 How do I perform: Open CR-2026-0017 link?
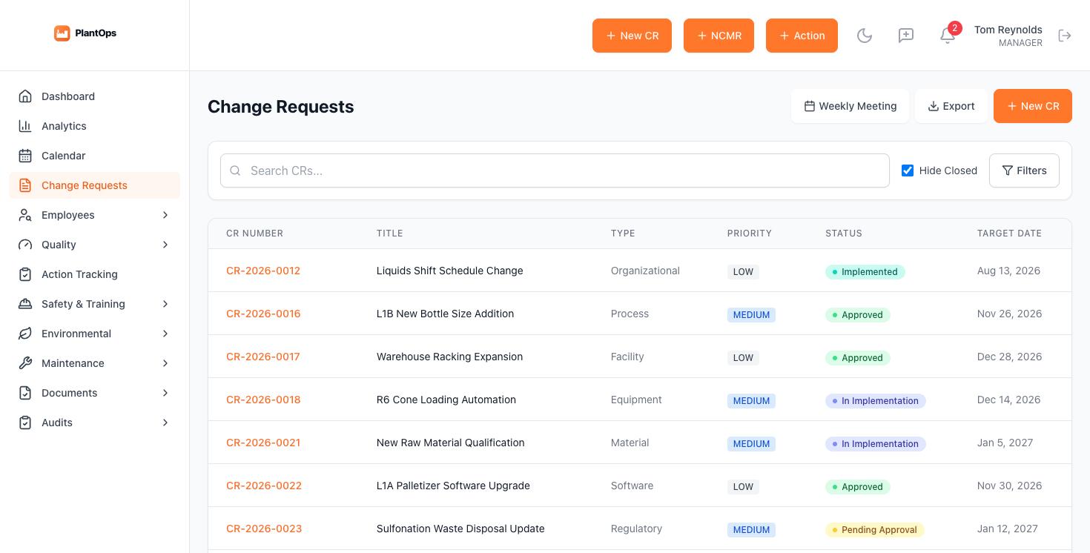pyautogui.click(x=263, y=357)
